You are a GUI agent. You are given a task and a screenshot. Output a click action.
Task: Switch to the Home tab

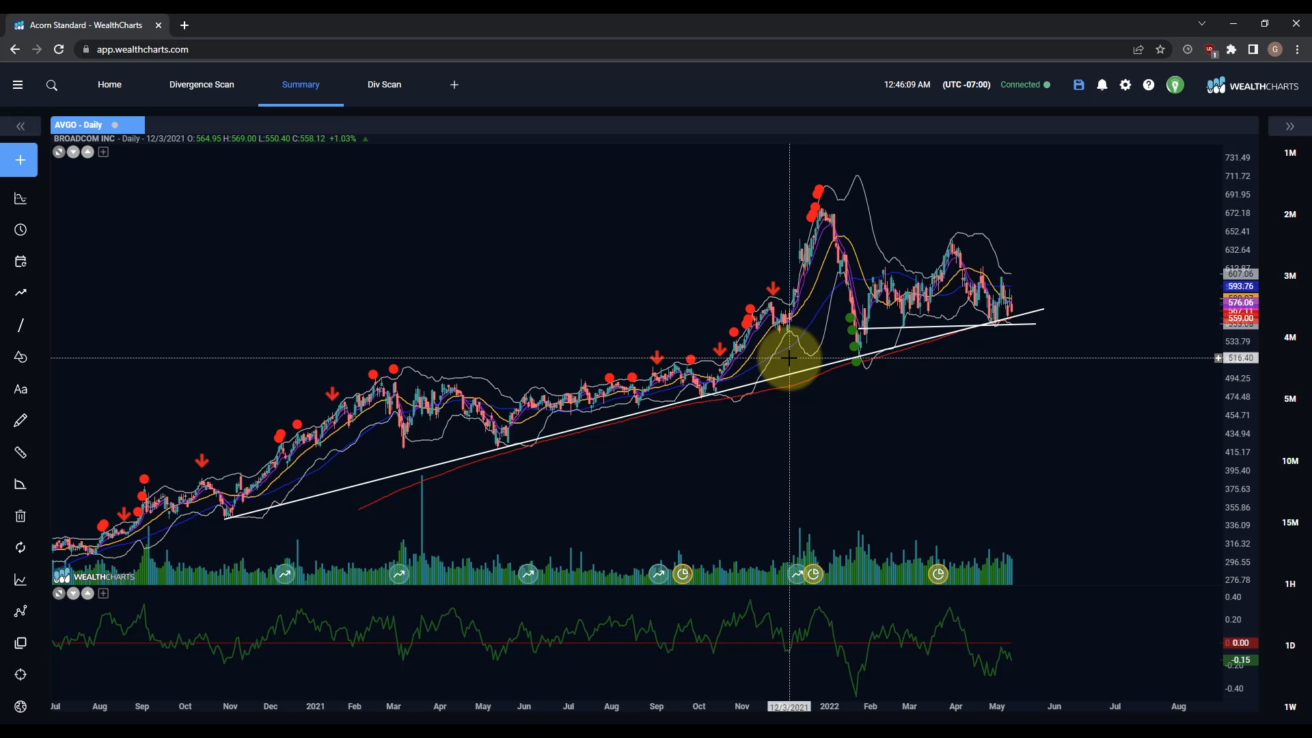click(109, 85)
